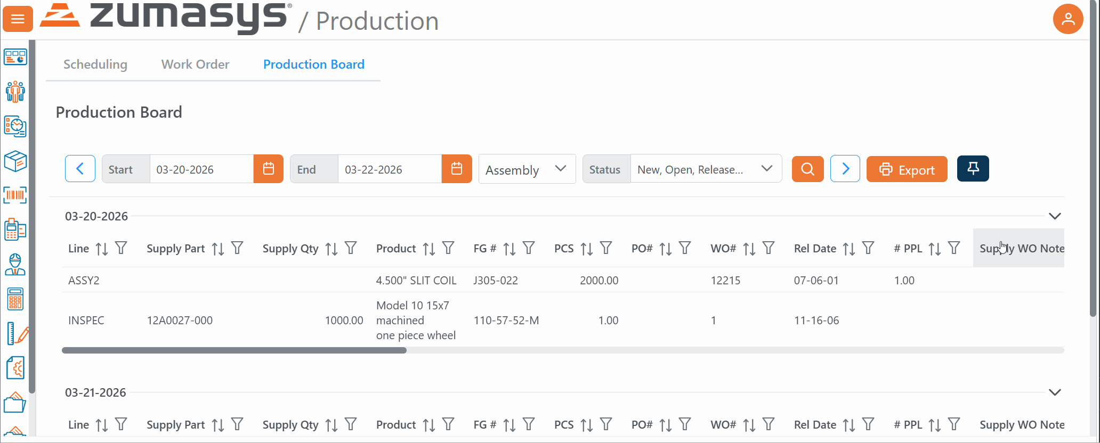Click FG number J305-022
Image resolution: width=1100 pixels, height=443 pixels.
pos(496,280)
